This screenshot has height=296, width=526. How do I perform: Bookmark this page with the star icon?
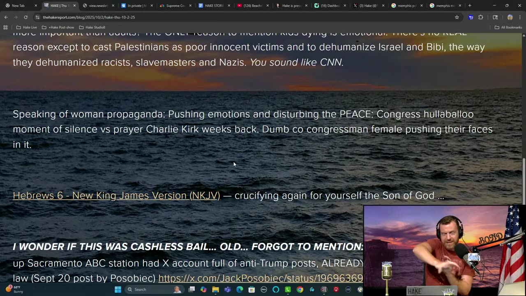457,17
